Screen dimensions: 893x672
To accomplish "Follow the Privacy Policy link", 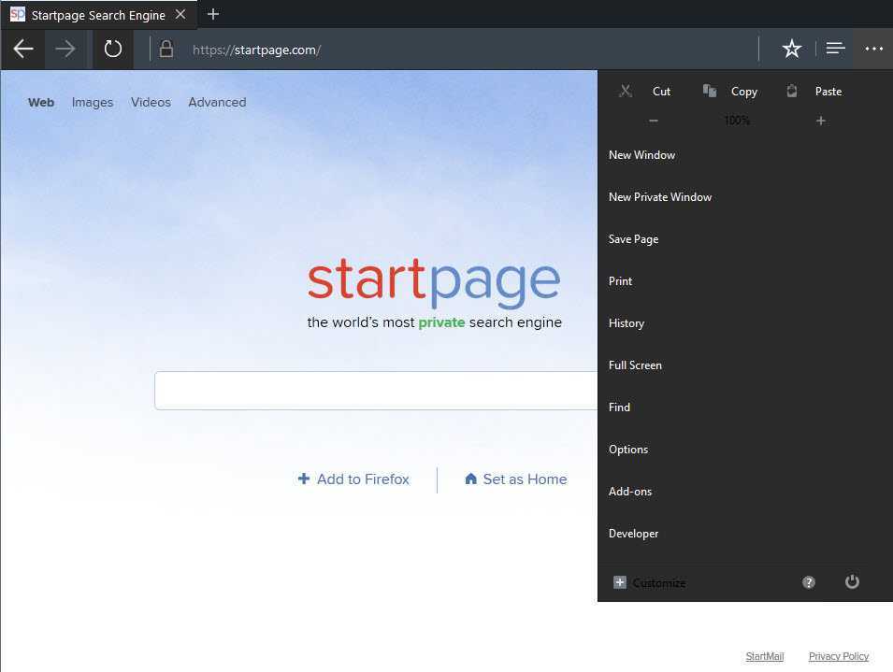I will coord(839,656).
